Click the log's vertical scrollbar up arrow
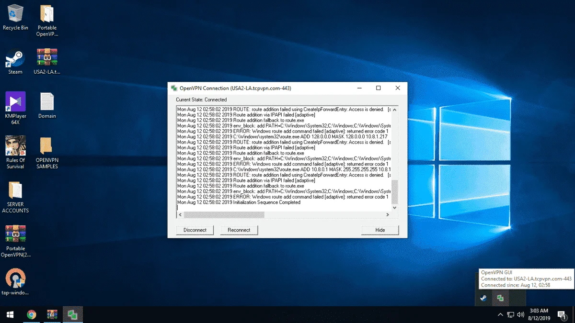The width and height of the screenshot is (575, 323). 395,110
